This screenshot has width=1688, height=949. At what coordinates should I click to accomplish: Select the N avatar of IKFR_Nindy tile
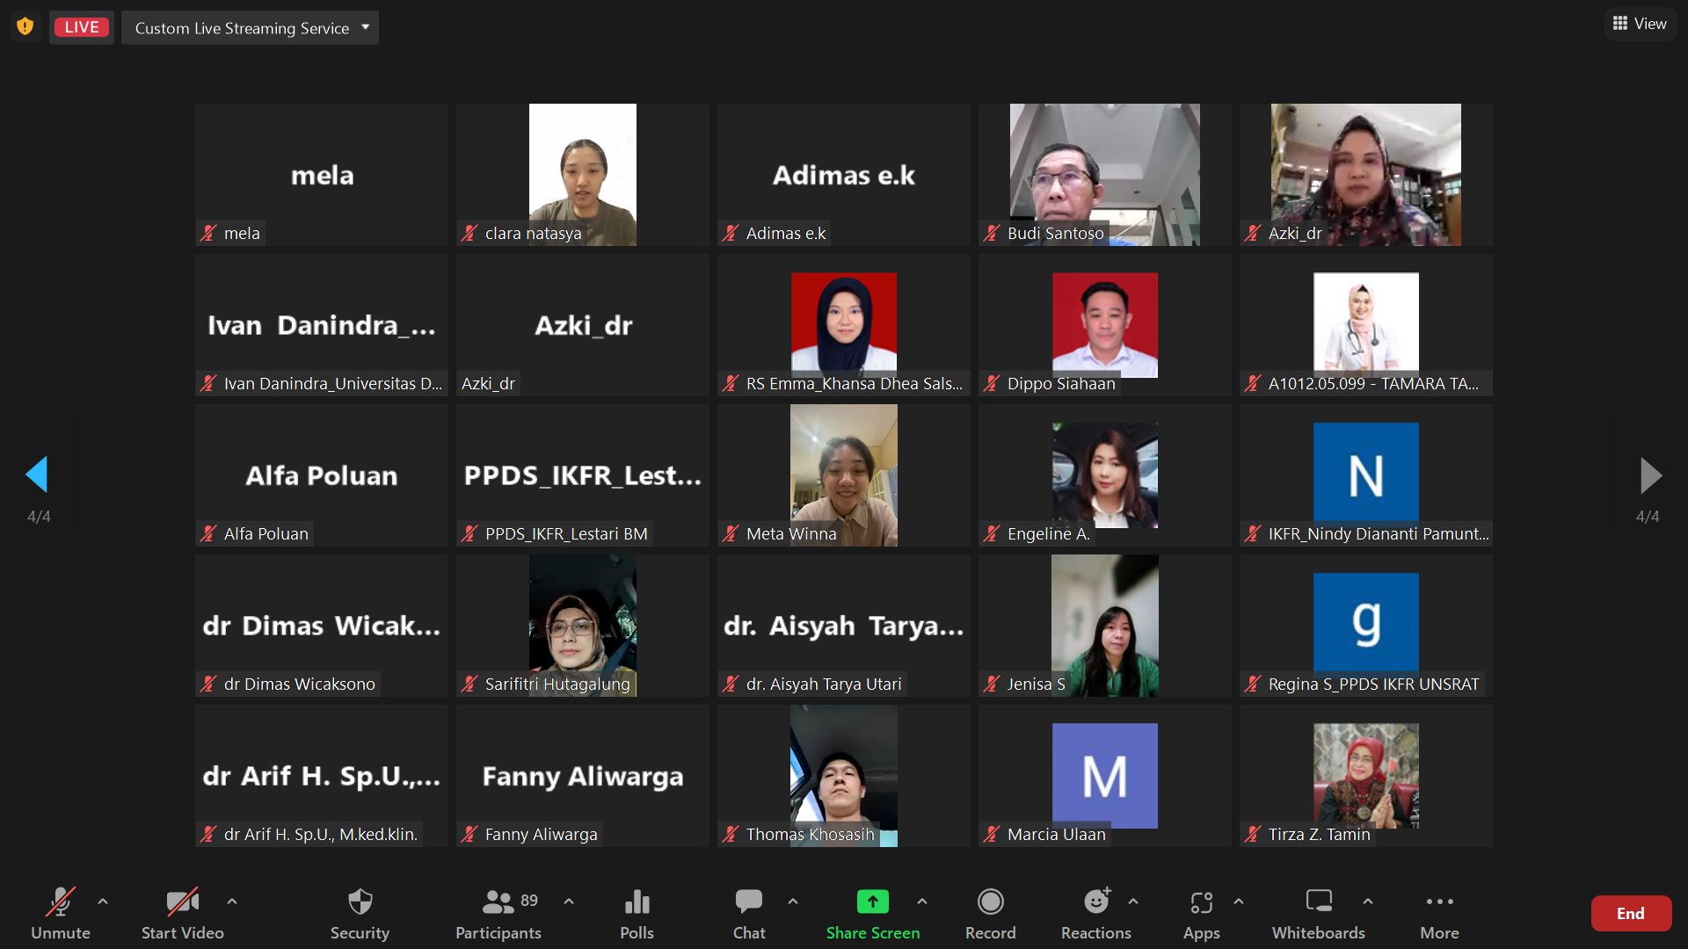click(x=1366, y=475)
